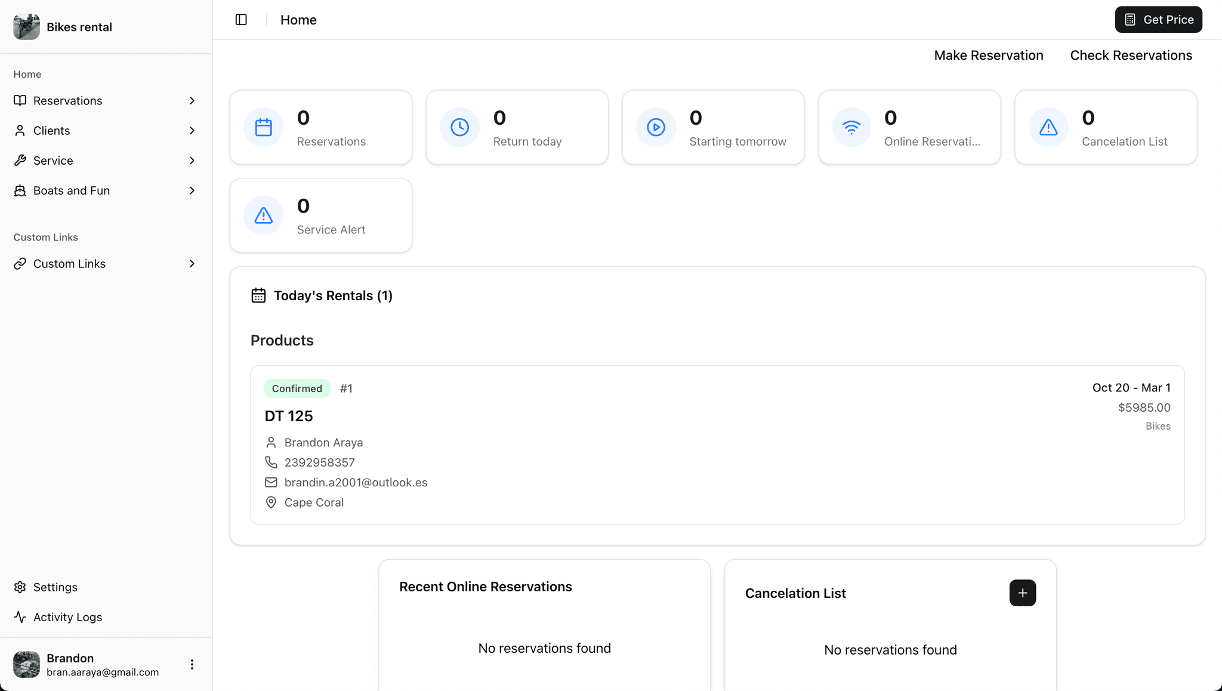Click the Bikes rental logo image
Viewport: 1222px width, 691px height.
26,27
